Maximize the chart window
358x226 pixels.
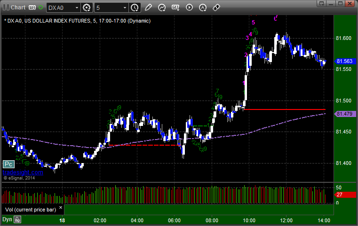click(340, 3)
